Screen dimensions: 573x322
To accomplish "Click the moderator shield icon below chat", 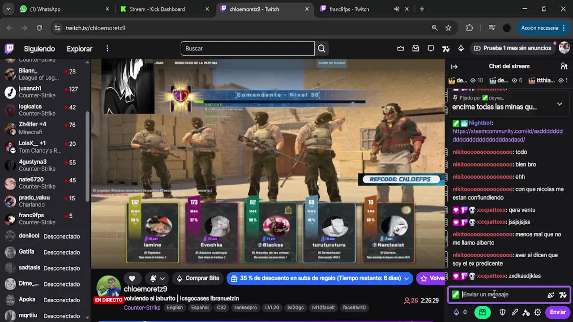I will coord(503,312).
